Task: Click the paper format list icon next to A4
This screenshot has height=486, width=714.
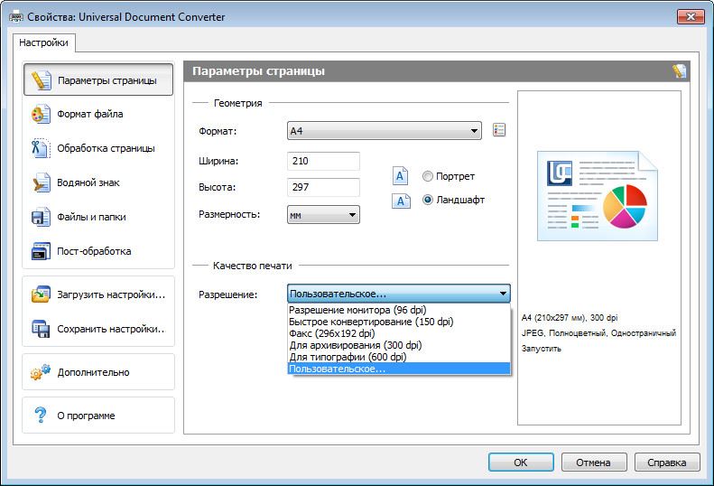Action: tap(499, 131)
